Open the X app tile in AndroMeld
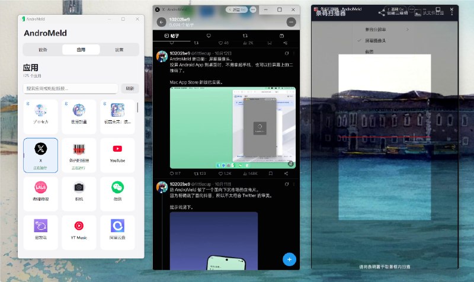474x282 pixels. click(40, 155)
